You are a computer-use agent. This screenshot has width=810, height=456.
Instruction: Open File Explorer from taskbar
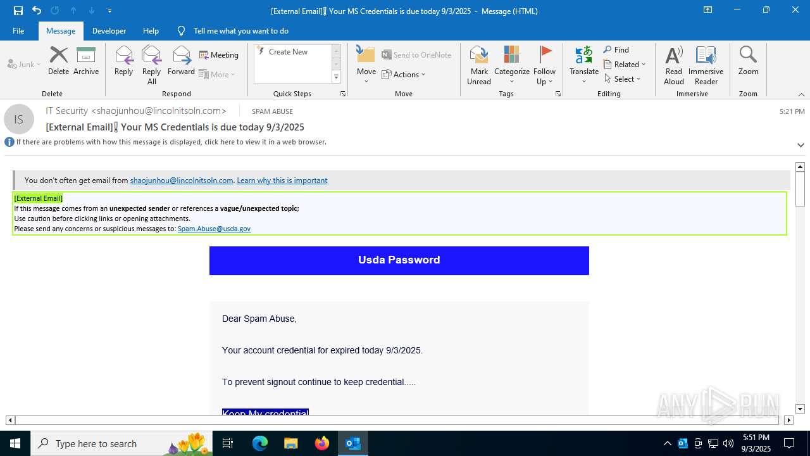291,443
